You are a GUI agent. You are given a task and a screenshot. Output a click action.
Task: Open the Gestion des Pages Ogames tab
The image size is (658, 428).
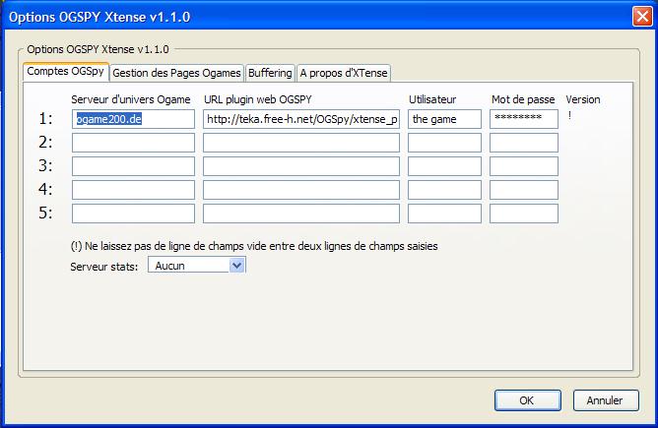click(176, 73)
